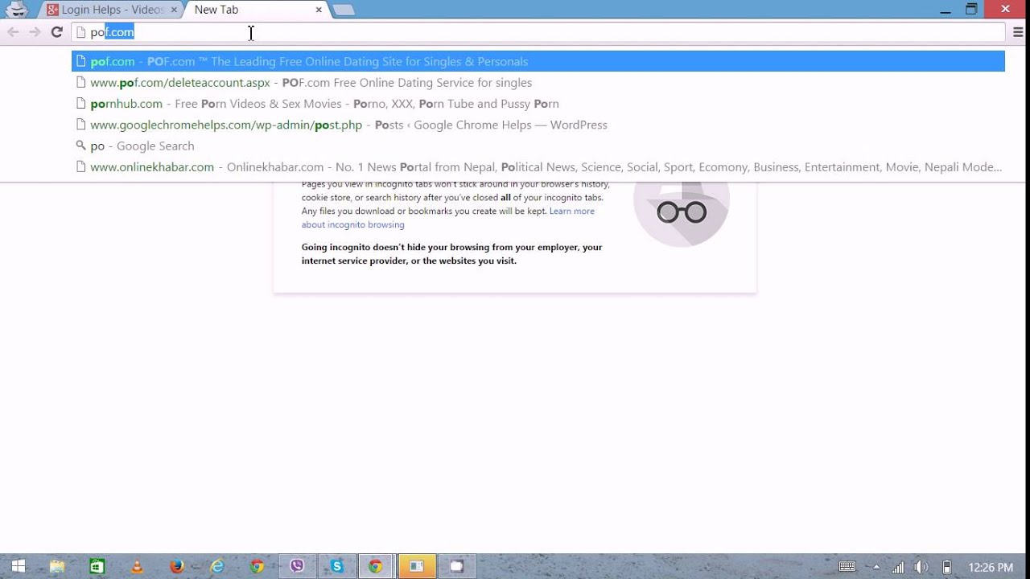Close the Chrome window with red X
This screenshot has height=579, width=1030.
click(x=1006, y=9)
